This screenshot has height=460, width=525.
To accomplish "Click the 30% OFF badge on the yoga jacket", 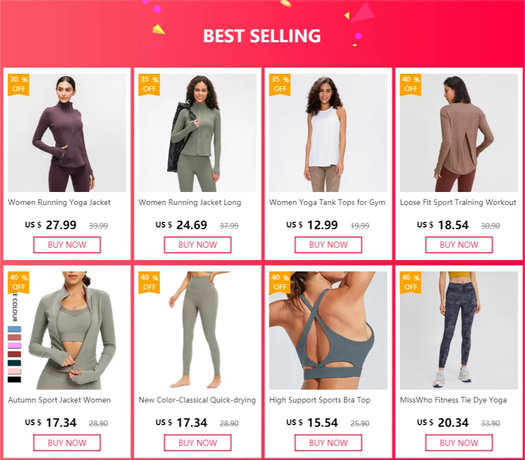I will (19, 84).
